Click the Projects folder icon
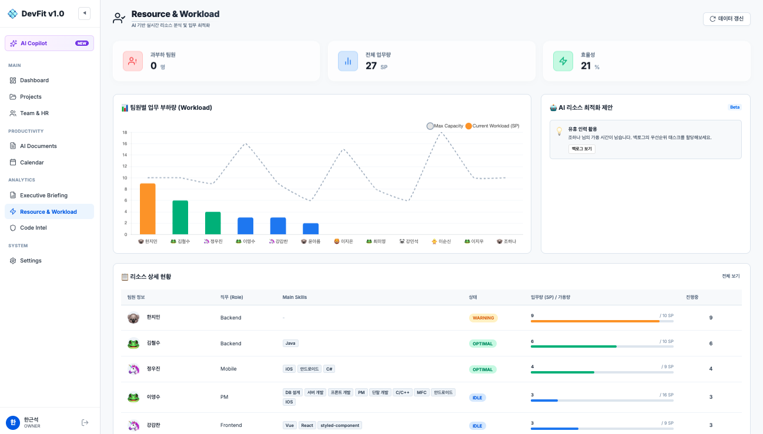763x434 pixels. pyautogui.click(x=12, y=96)
